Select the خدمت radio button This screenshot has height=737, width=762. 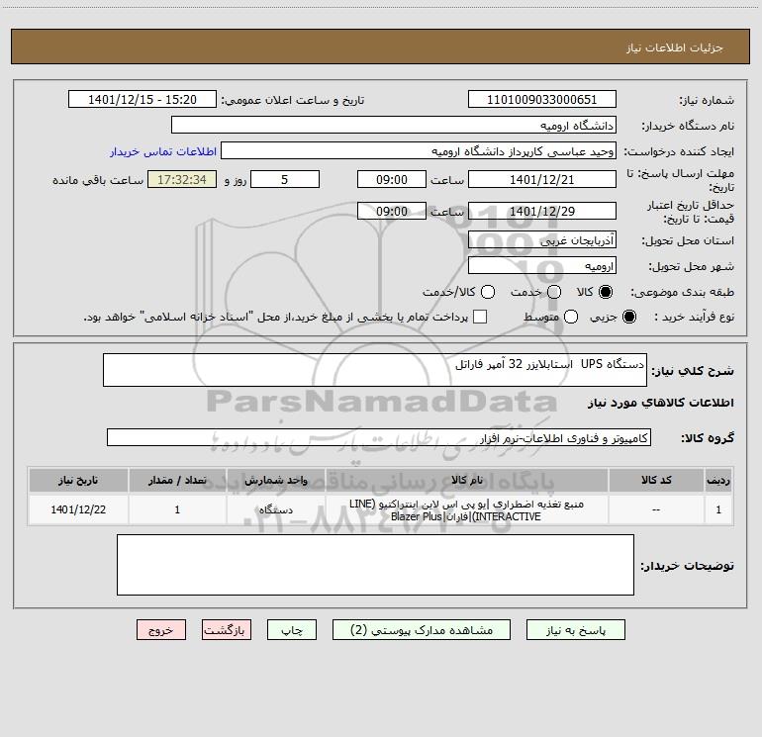coord(554,292)
